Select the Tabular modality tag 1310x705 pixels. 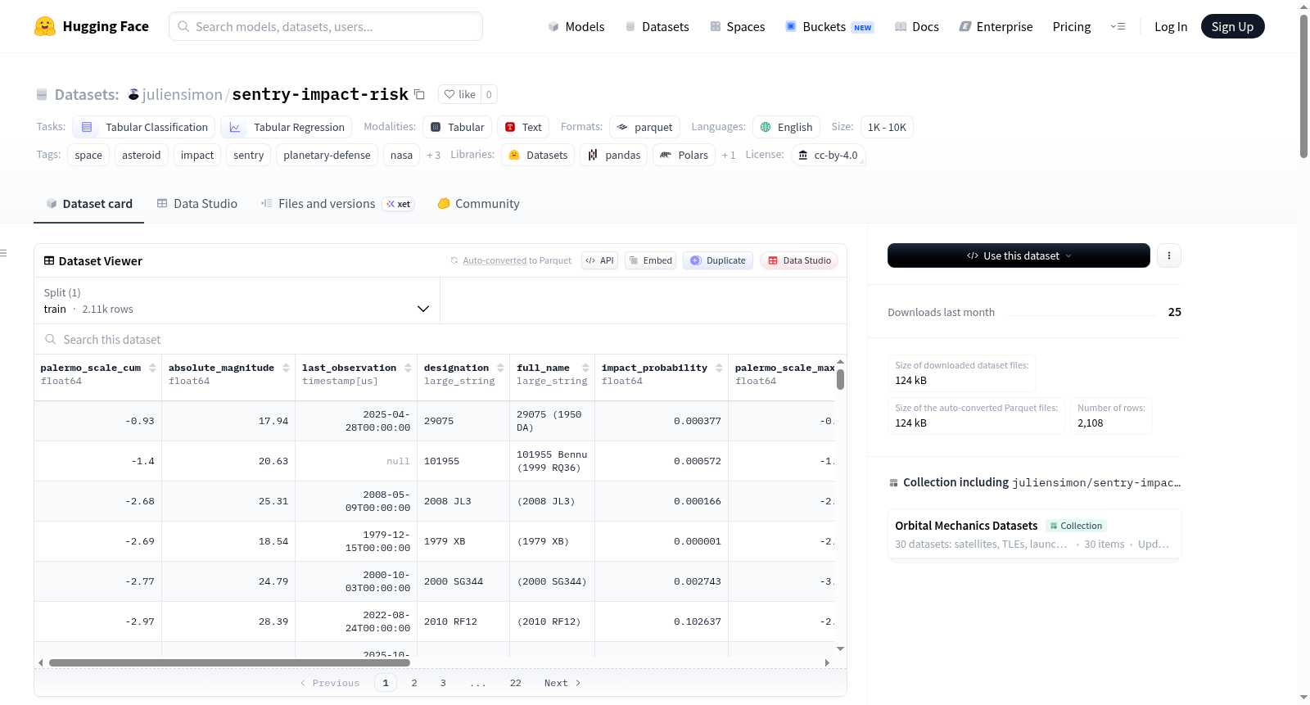(x=458, y=127)
